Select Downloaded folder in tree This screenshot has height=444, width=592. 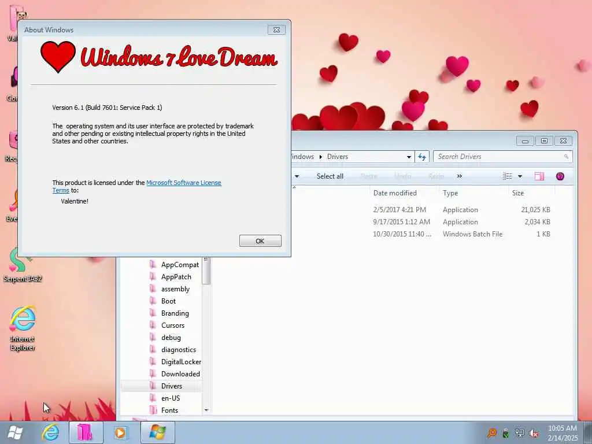(180, 374)
